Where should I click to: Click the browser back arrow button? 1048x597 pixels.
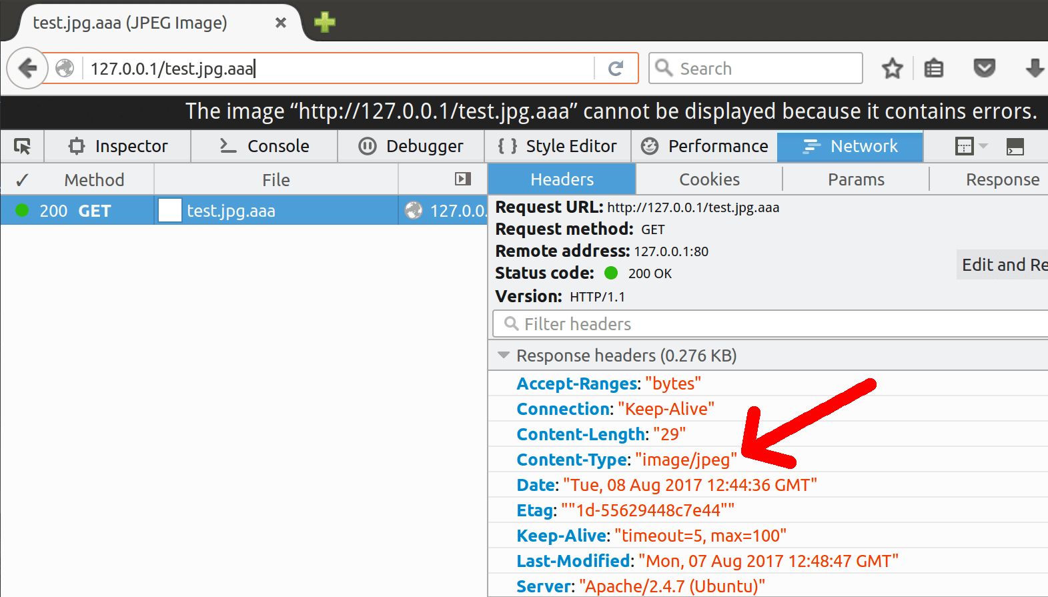(x=27, y=68)
